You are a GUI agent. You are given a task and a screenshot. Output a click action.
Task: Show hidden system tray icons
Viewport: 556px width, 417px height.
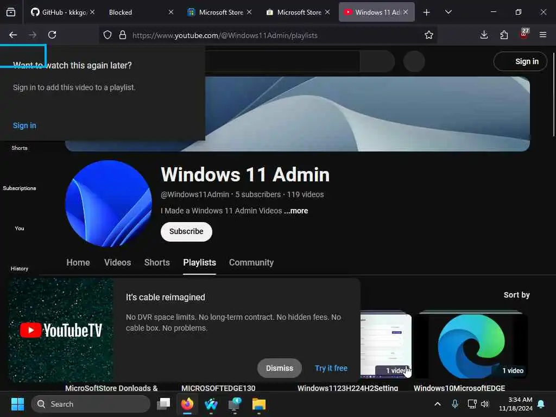(x=438, y=404)
